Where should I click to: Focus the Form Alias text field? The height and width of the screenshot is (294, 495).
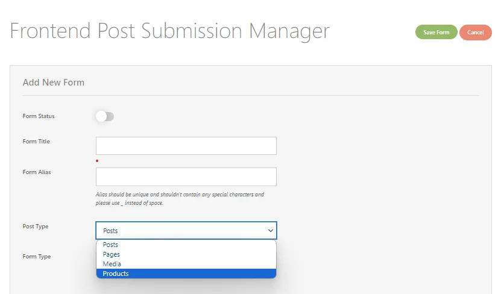186,177
